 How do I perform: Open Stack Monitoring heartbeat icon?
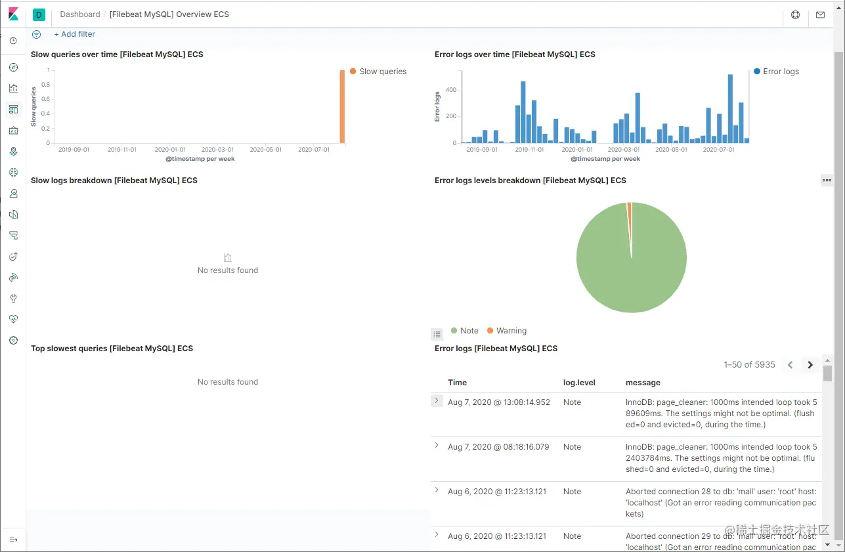pos(13,319)
